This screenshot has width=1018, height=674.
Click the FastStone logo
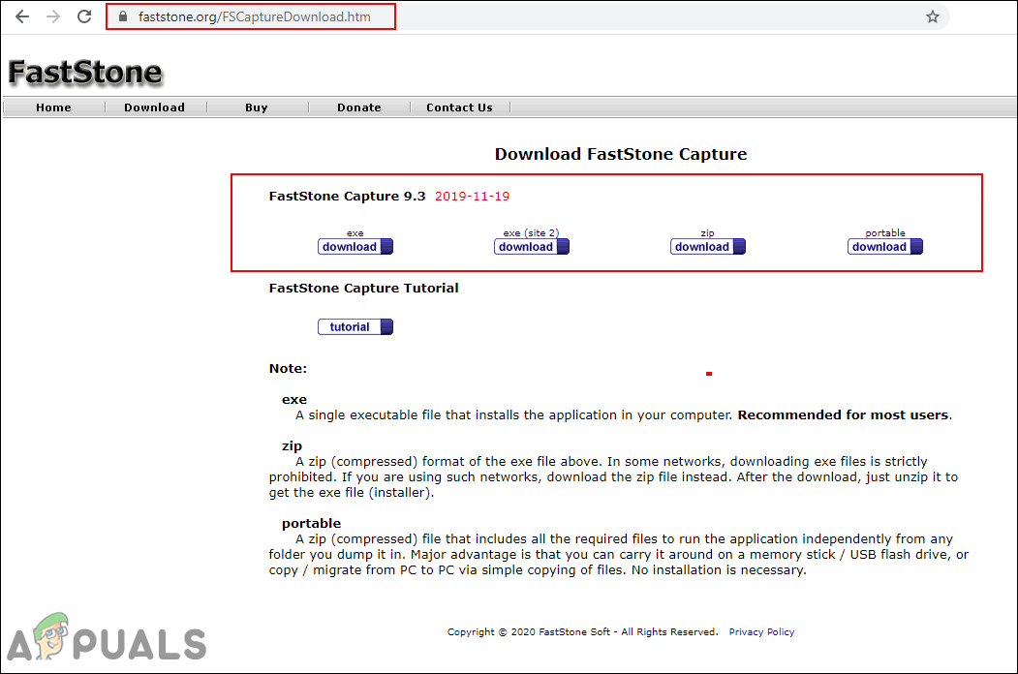tap(85, 72)
